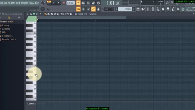Toggle the Browser view icon

pos(158,9)
